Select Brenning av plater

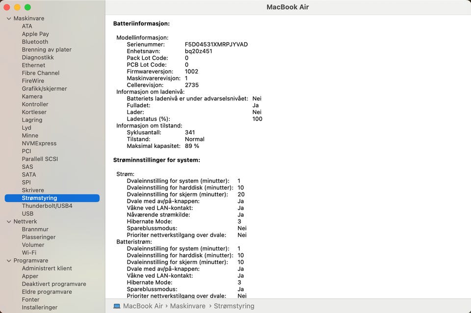[47, 49]
